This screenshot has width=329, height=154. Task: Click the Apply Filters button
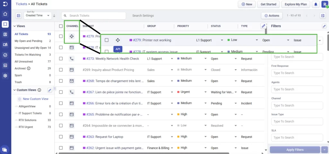click(295, 150)
